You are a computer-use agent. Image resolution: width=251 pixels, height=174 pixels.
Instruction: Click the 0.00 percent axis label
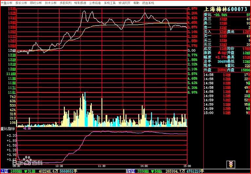(192, 51)
